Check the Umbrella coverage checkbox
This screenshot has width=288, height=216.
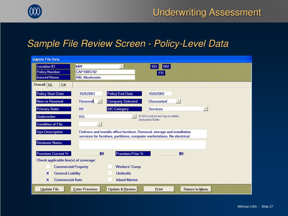(110, 173)
